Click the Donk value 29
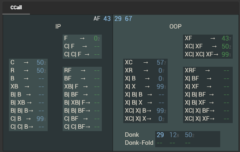This screenshot has height=152, width=240. coord(160,135)
